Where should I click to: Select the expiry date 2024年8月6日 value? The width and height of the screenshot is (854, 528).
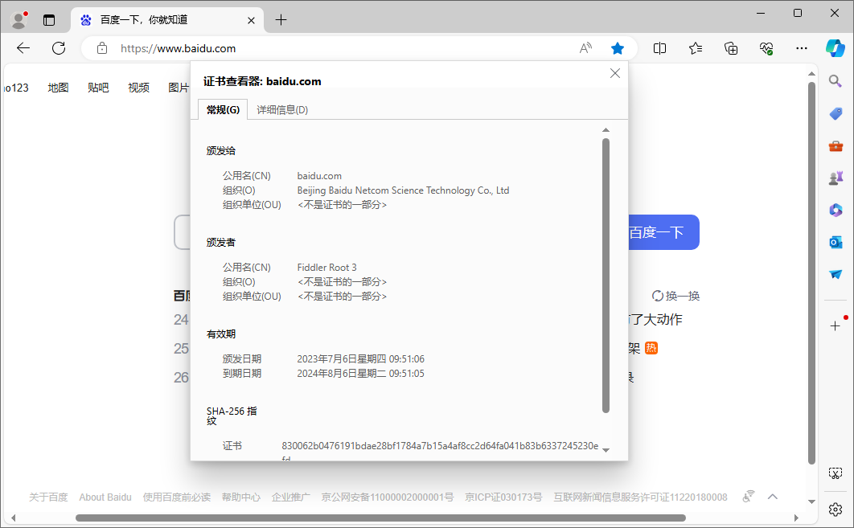click(x=360, y=374)
